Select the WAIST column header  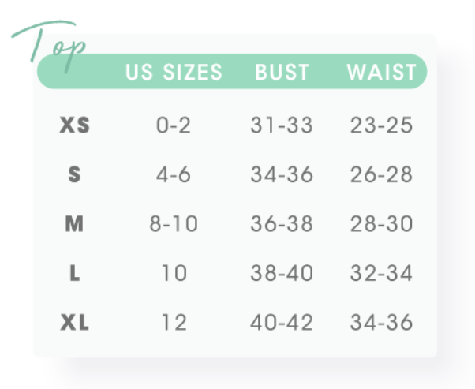(381, 72)
